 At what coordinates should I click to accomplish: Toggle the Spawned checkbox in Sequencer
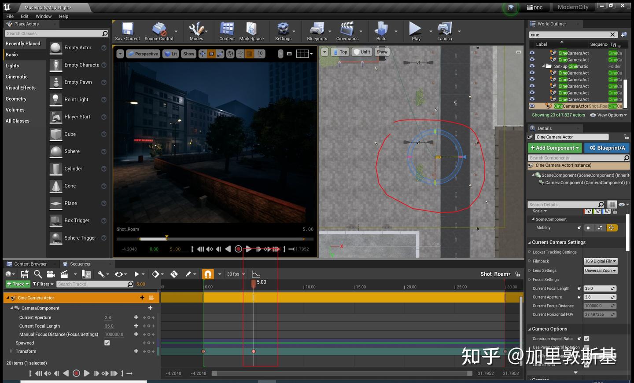[107, 343]
